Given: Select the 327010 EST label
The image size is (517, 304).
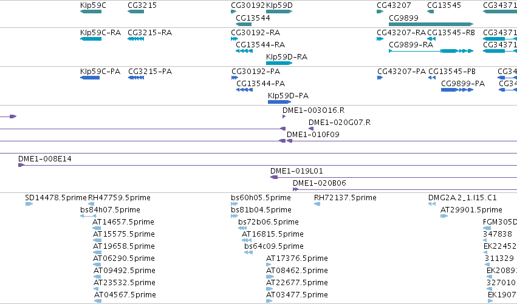Looking at the screenshot, I should (x=501, y=283).
